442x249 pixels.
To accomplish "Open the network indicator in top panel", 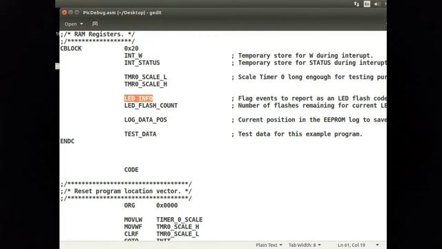I will coord(356,4).
